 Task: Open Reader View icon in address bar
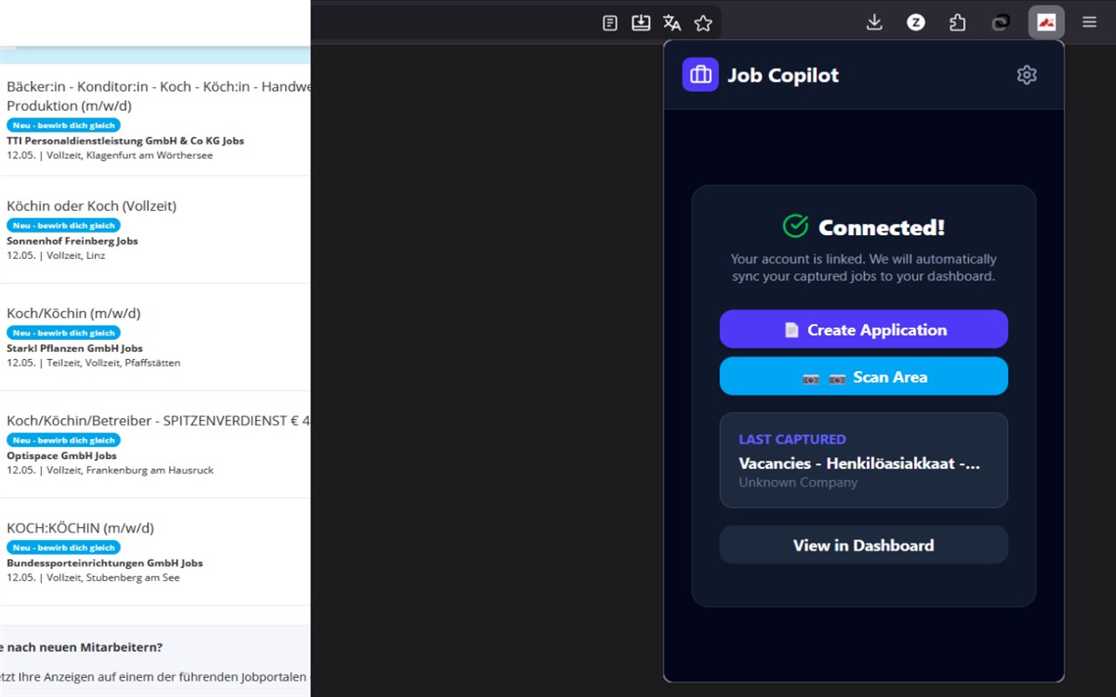(x=610, y=23)
